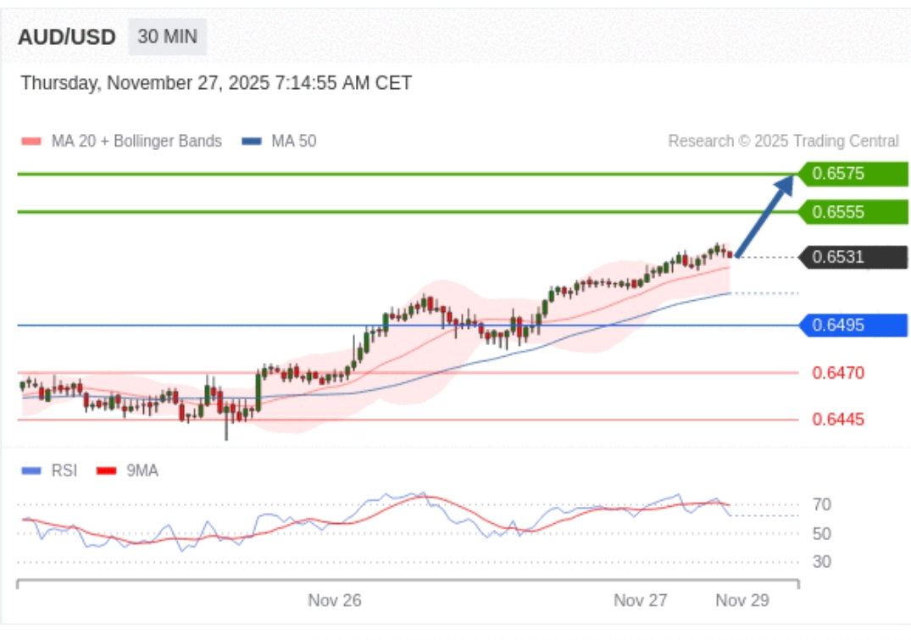Select the Nov 29 date marker

(742, 601)
